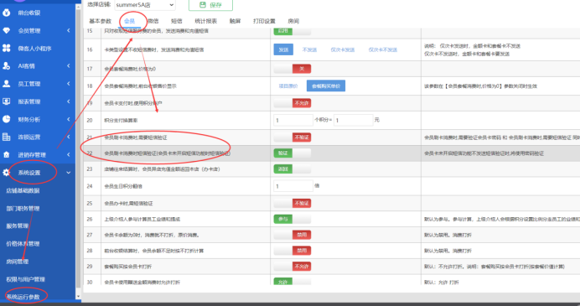Select 项目原价 option in row 18
The image size is (580, 306).
click(x=288, y=86)
